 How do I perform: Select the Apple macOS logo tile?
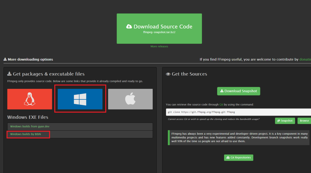pos(130,99)
